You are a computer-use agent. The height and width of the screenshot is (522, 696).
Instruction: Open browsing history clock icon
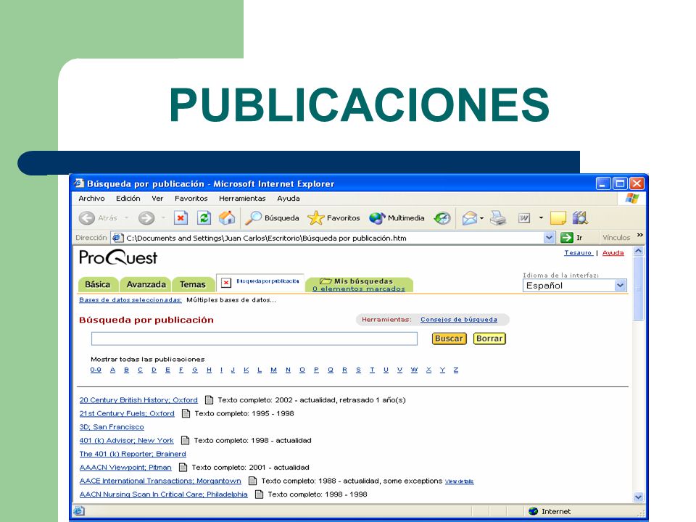(x=442, y=218)
